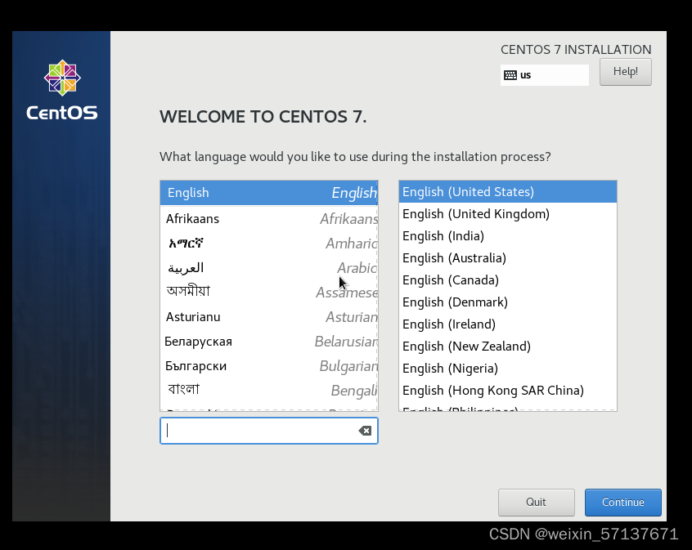Open the us keyboard layout indicator
The height and width of the screenshot is (550, 692).
pos(545,75)
